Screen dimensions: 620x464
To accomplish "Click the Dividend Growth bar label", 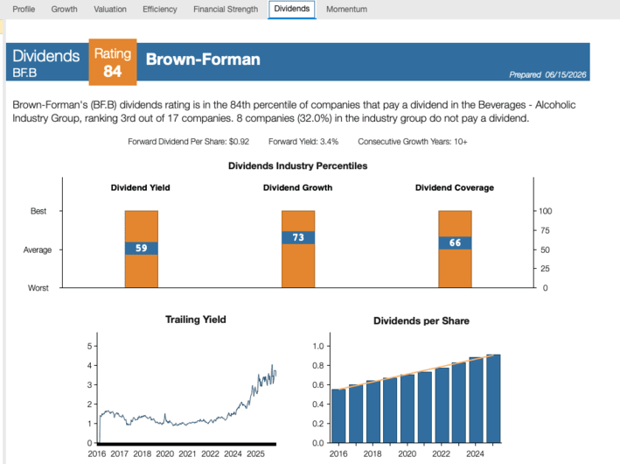I will (x=297, y=187).
